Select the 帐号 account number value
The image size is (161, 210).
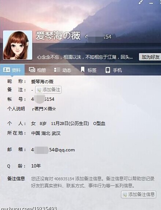pyautogui.click(x=43, y=99)
